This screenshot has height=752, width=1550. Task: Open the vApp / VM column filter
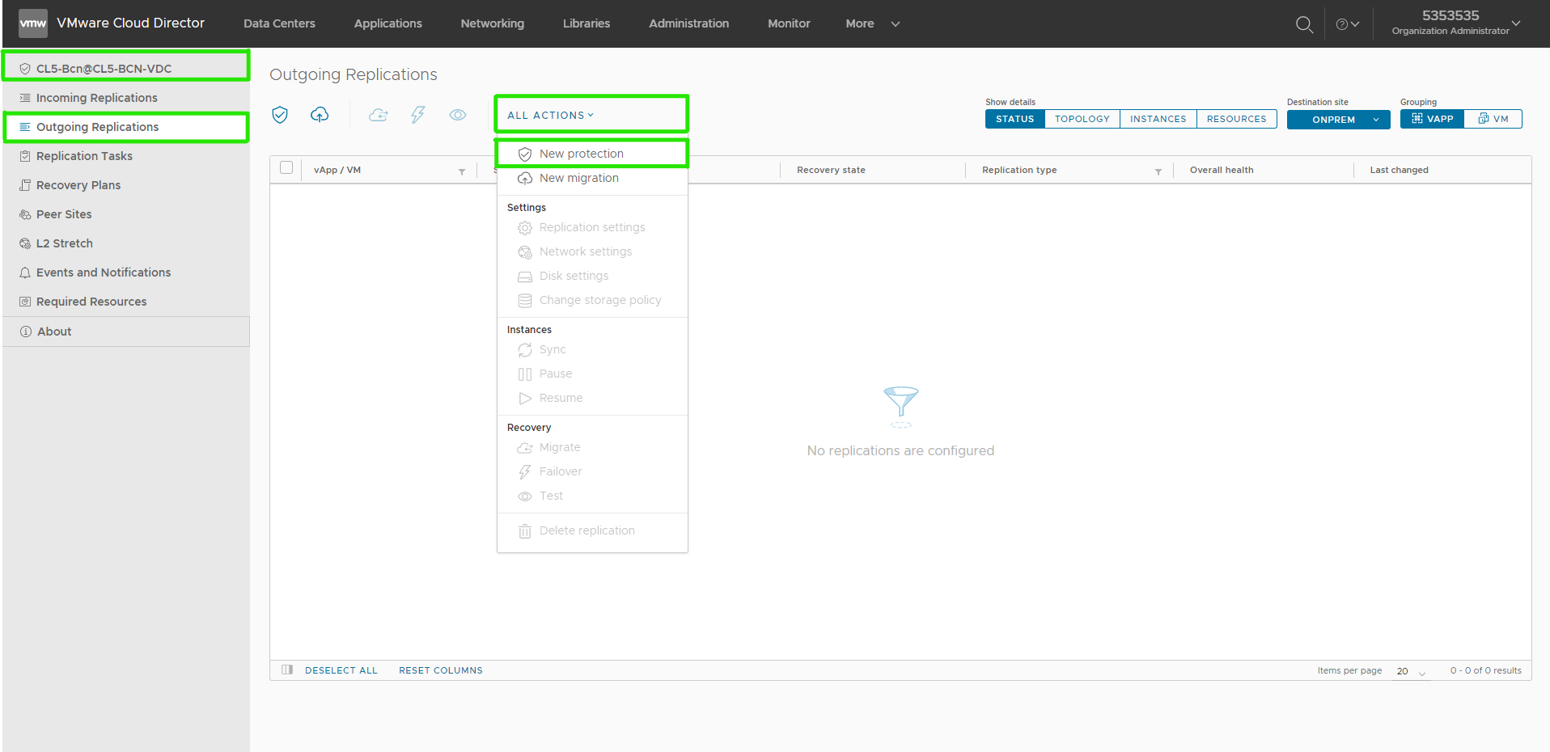pos(462,171)
